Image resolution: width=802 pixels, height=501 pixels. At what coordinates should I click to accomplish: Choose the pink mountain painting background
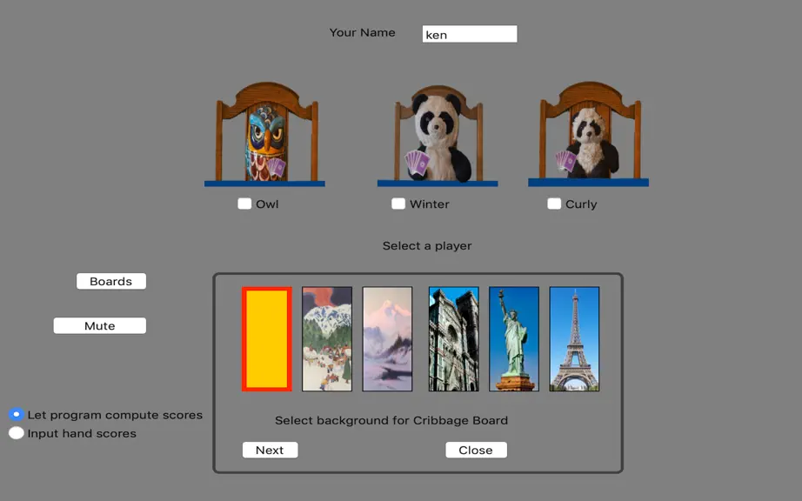click(x=387, y=339)
